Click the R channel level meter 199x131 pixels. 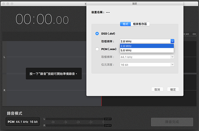click(75, 125)
